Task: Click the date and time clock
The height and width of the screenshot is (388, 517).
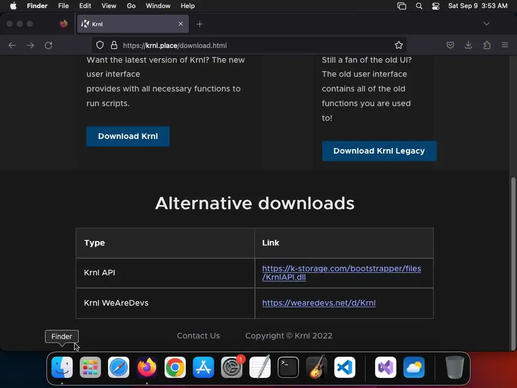Action: pyautogui.click(x=478, y=6)
